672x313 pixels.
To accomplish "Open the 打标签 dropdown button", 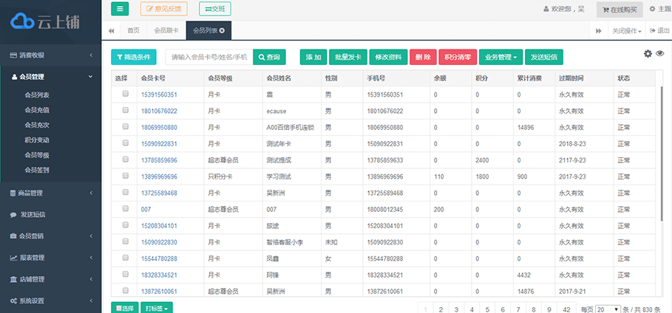I will click(157, 308).
